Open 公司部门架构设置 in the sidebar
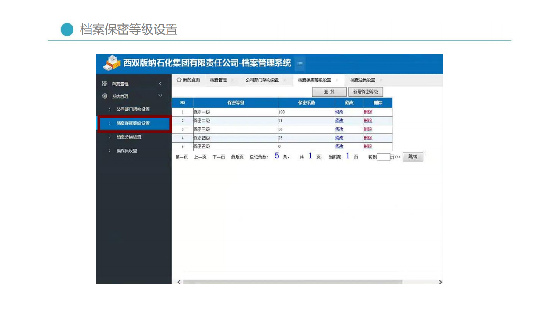549x309 pixels. tap(134, 109)
